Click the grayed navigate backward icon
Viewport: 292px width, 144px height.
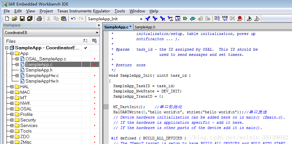click(x=200, y=19)
